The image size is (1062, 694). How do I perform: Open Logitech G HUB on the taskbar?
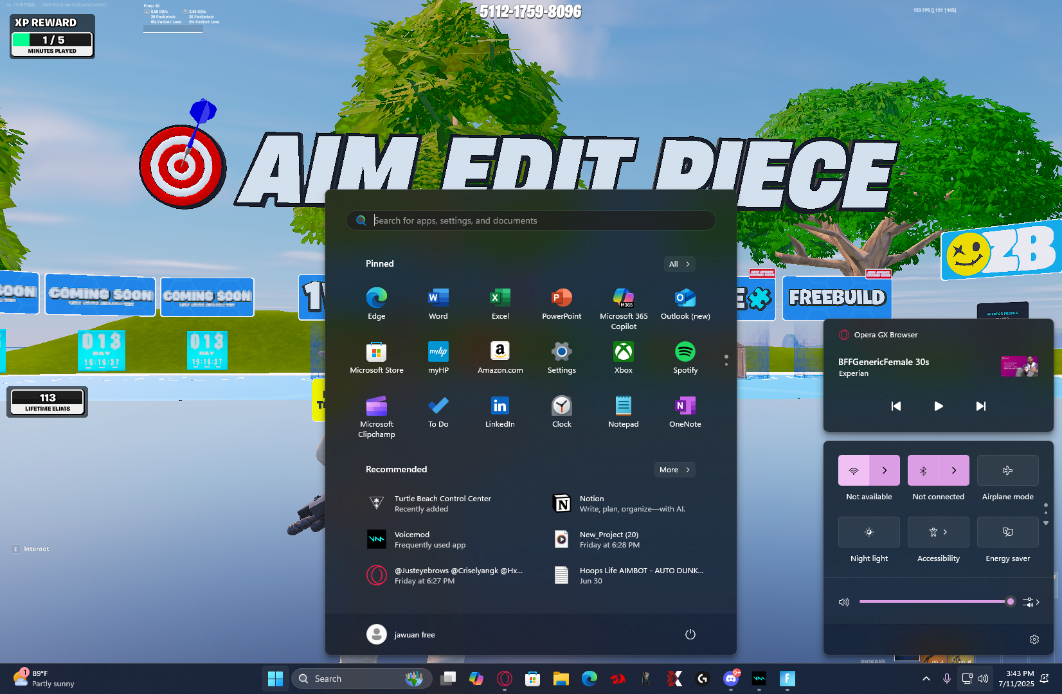click(x=703, y=679)
